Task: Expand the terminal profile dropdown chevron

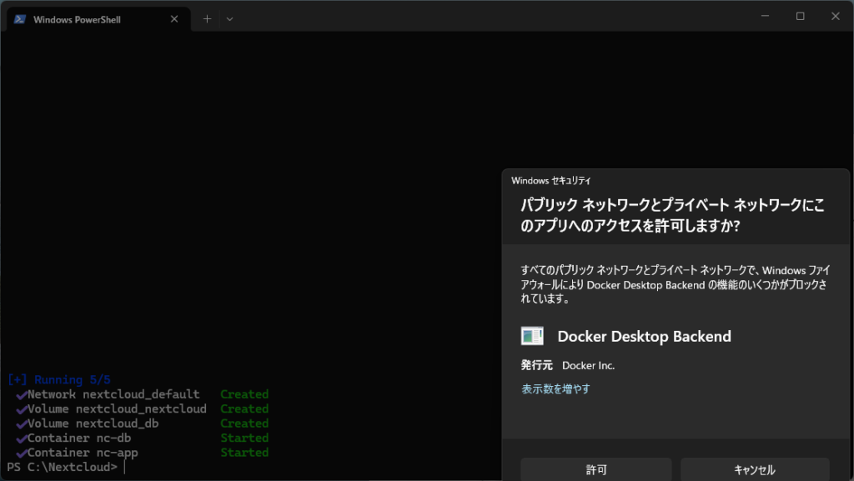Action: (230, 18)
